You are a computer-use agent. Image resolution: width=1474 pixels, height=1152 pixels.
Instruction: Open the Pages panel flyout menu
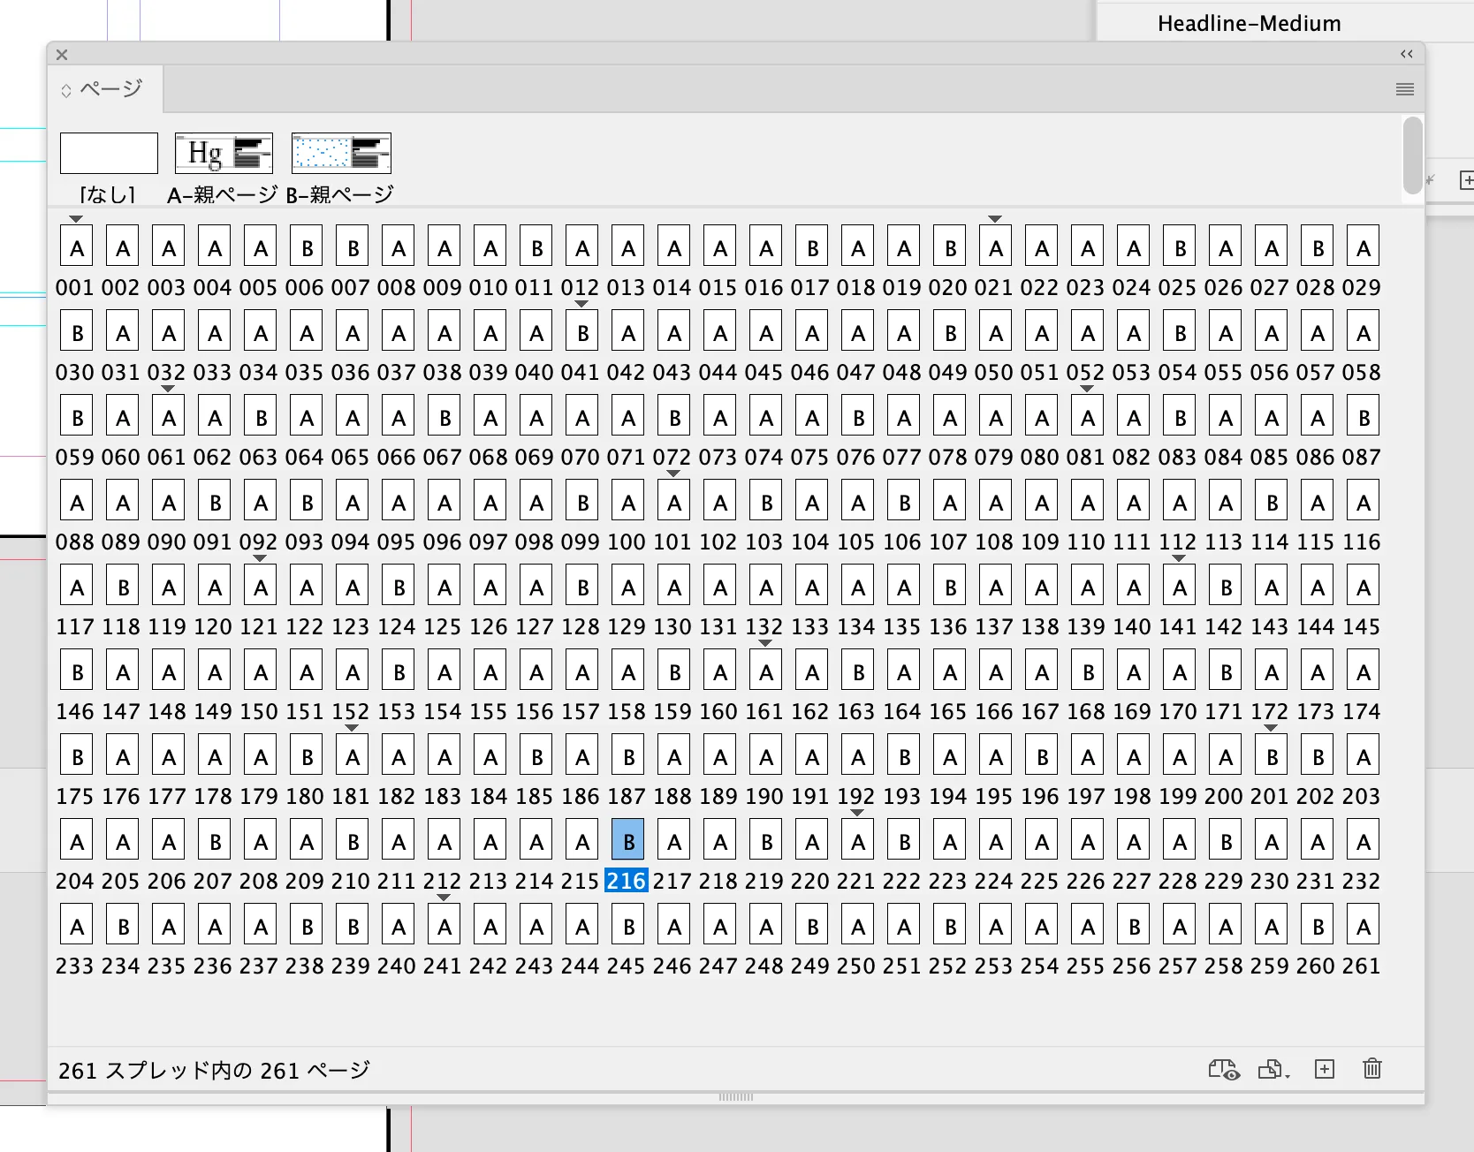1404,89
